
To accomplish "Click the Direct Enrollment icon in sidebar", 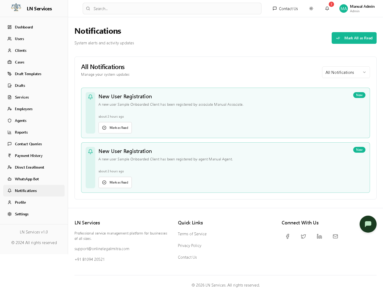I will tap(10, 167).
